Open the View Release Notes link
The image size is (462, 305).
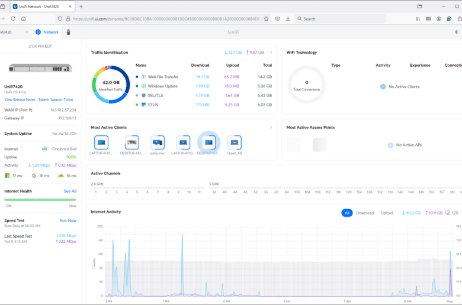click(x=20, y=100)
